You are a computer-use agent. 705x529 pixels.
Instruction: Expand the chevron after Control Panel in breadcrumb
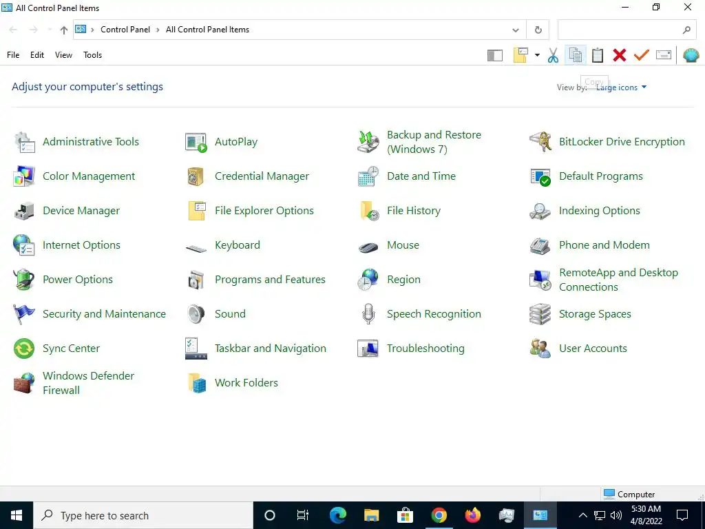point(158,30)
